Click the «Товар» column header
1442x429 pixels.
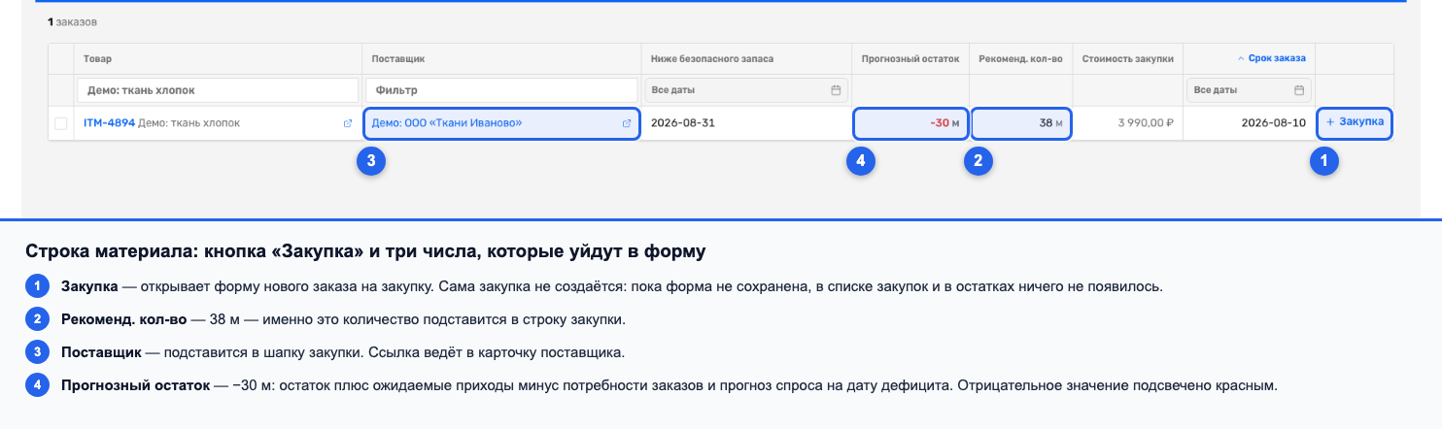tap(97, 59)
